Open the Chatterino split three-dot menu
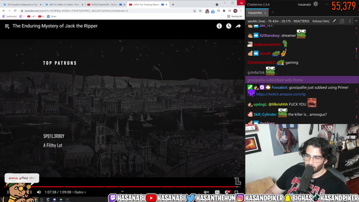Screen dimensions: 359x202 pyautogui.click(x=350, y=21)
